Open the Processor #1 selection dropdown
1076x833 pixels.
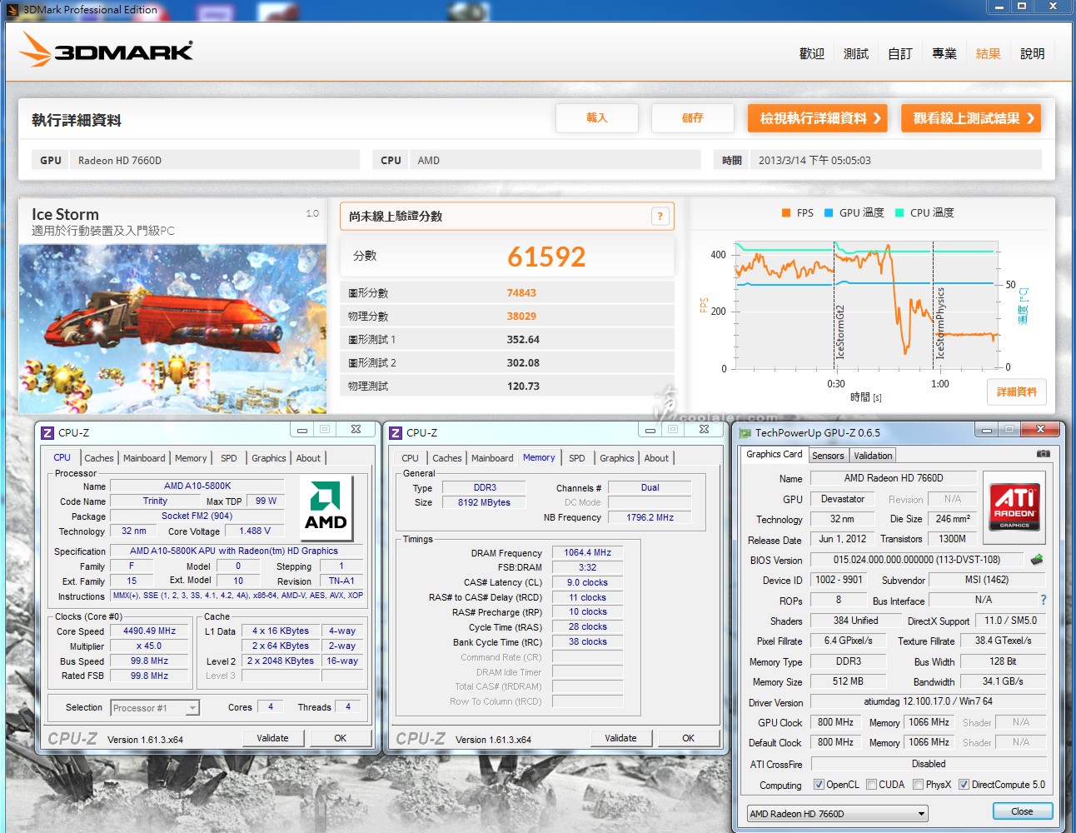[192, 708]
